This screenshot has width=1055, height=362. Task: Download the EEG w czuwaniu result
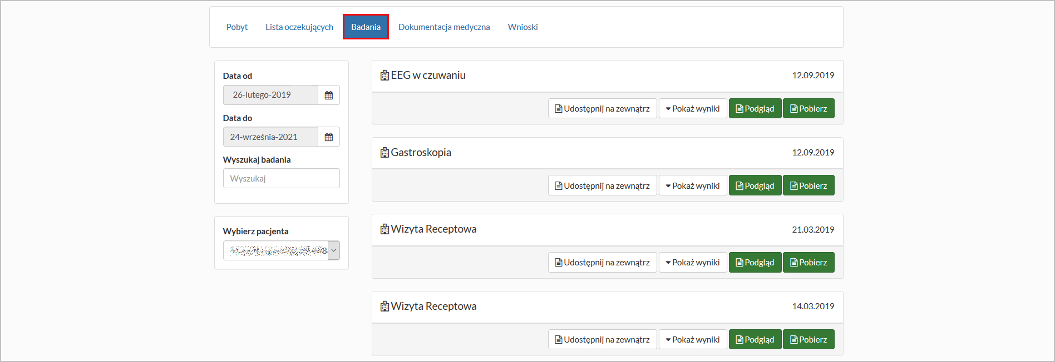click(808, 109)
